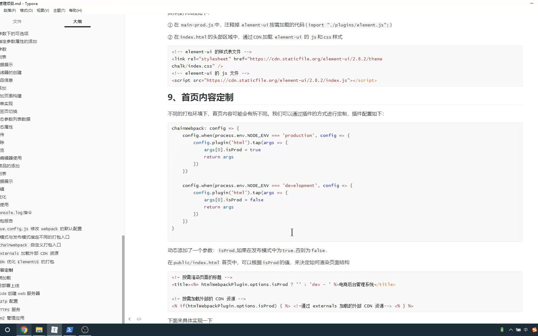Collapse sidebar with the left arrow icon
The height and width of the screenshot is (336, 538).
click(130, 319)
